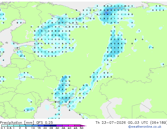This screenshot has height=129, width=167.
Task: Click the above-50 arrow tip of legend
Action: point(84,126)
